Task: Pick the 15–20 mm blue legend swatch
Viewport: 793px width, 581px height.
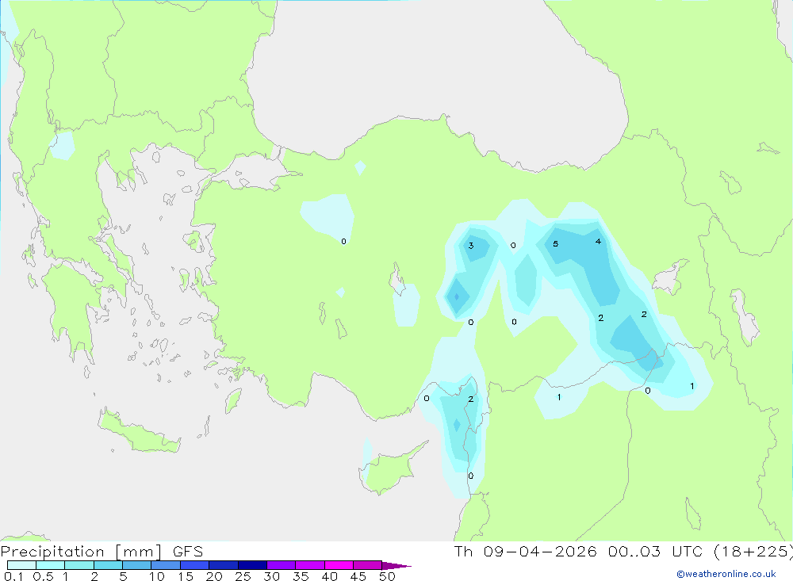Action: (x=194, y=565)
